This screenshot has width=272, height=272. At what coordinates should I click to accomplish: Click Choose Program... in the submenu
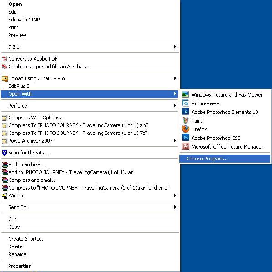click(x=225, y=159)
